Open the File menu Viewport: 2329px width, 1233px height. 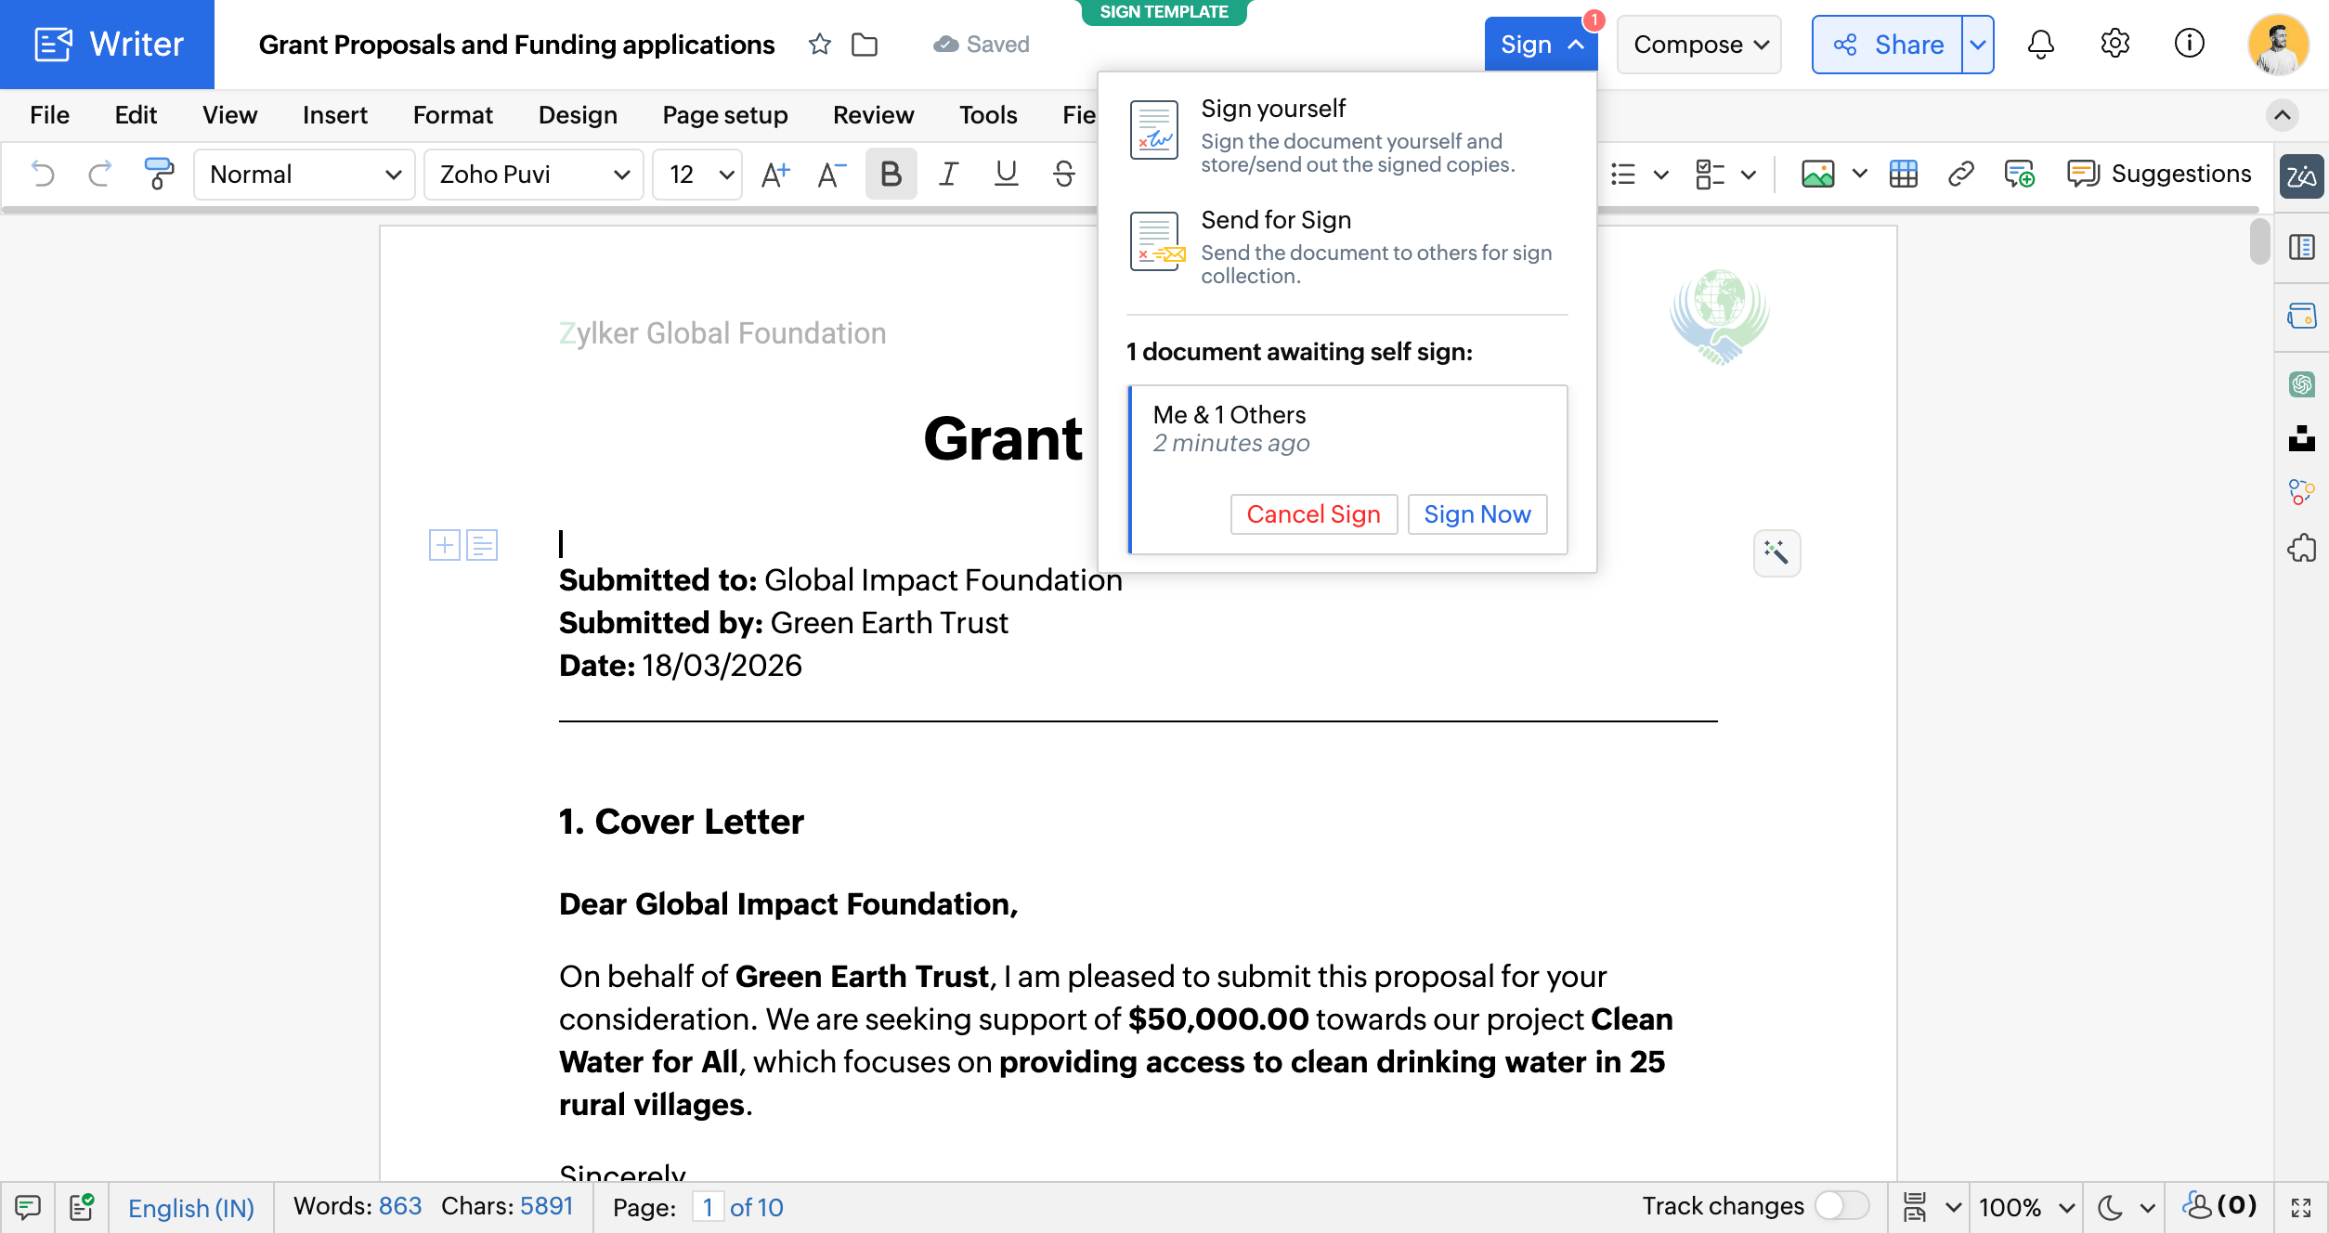(49, 115)
